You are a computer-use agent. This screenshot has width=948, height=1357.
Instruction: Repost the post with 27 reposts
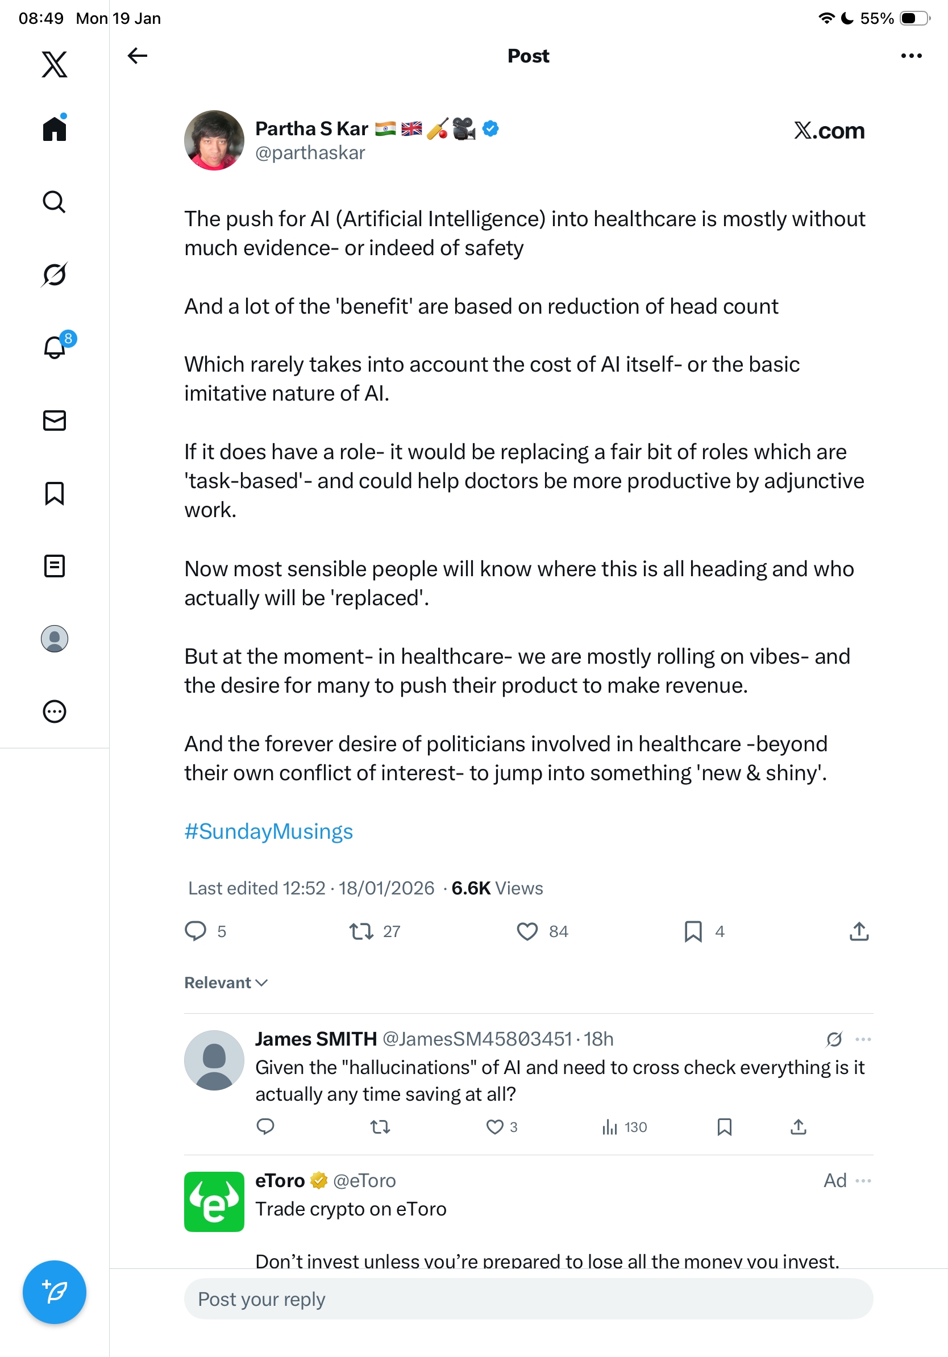pos(360,931)
